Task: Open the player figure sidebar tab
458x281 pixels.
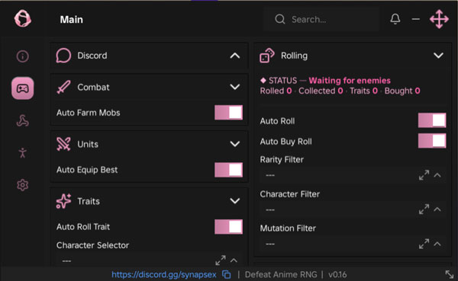Action: click(22, 152)
